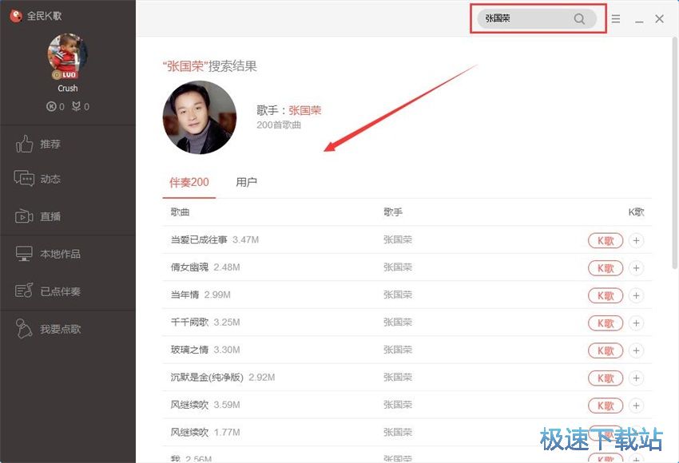Add 千千阙歌 with the plus icon
This screenshot has height=463, width=679.
636,323
